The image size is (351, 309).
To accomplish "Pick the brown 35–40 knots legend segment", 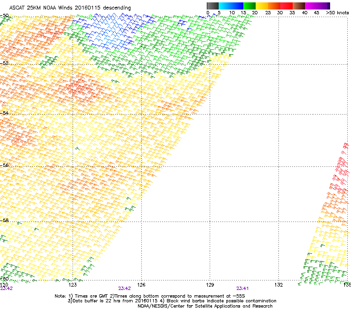I will [x=299, y=6].
